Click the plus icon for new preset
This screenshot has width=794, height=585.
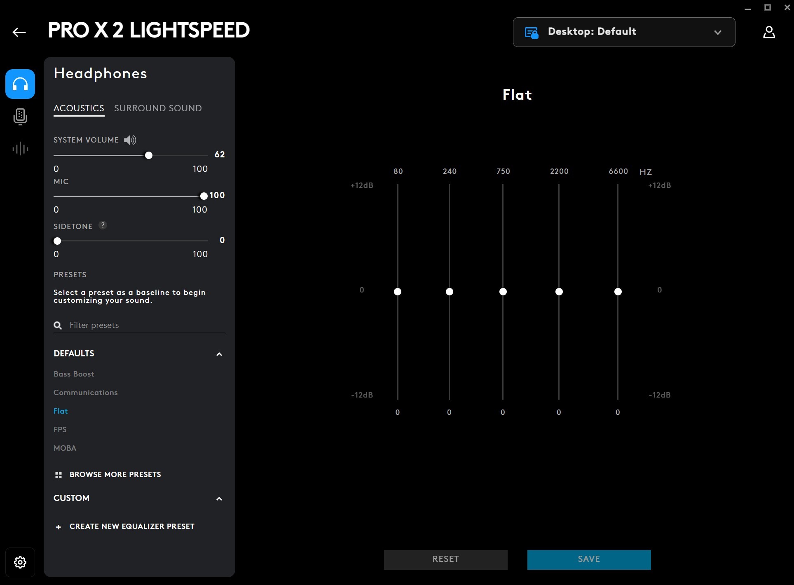pyautogui.click(x=59, y=527)
